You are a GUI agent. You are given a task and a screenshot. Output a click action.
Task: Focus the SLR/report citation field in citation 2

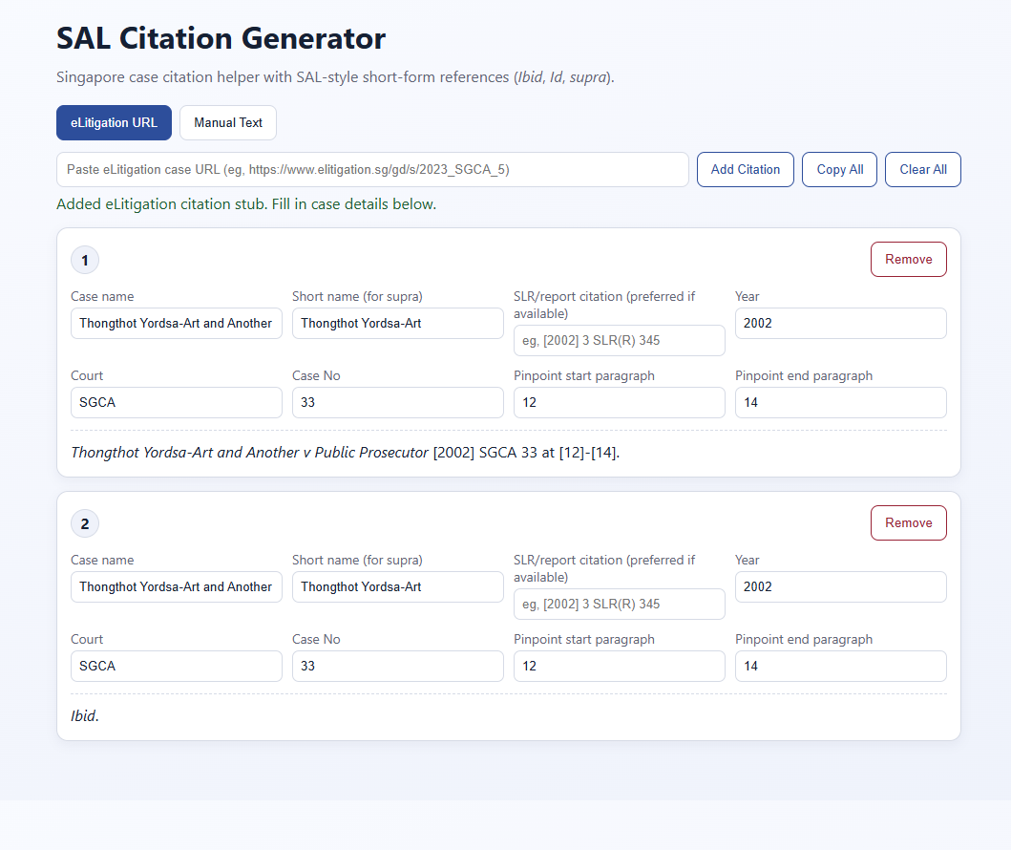[x=619, y=604]
